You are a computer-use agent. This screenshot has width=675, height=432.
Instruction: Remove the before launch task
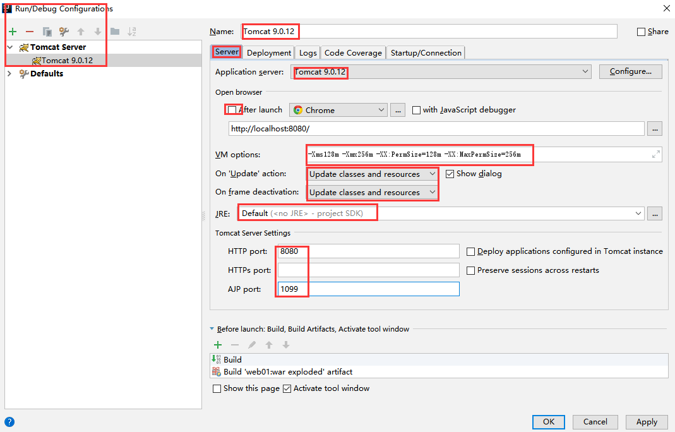[x=235, y=345]
